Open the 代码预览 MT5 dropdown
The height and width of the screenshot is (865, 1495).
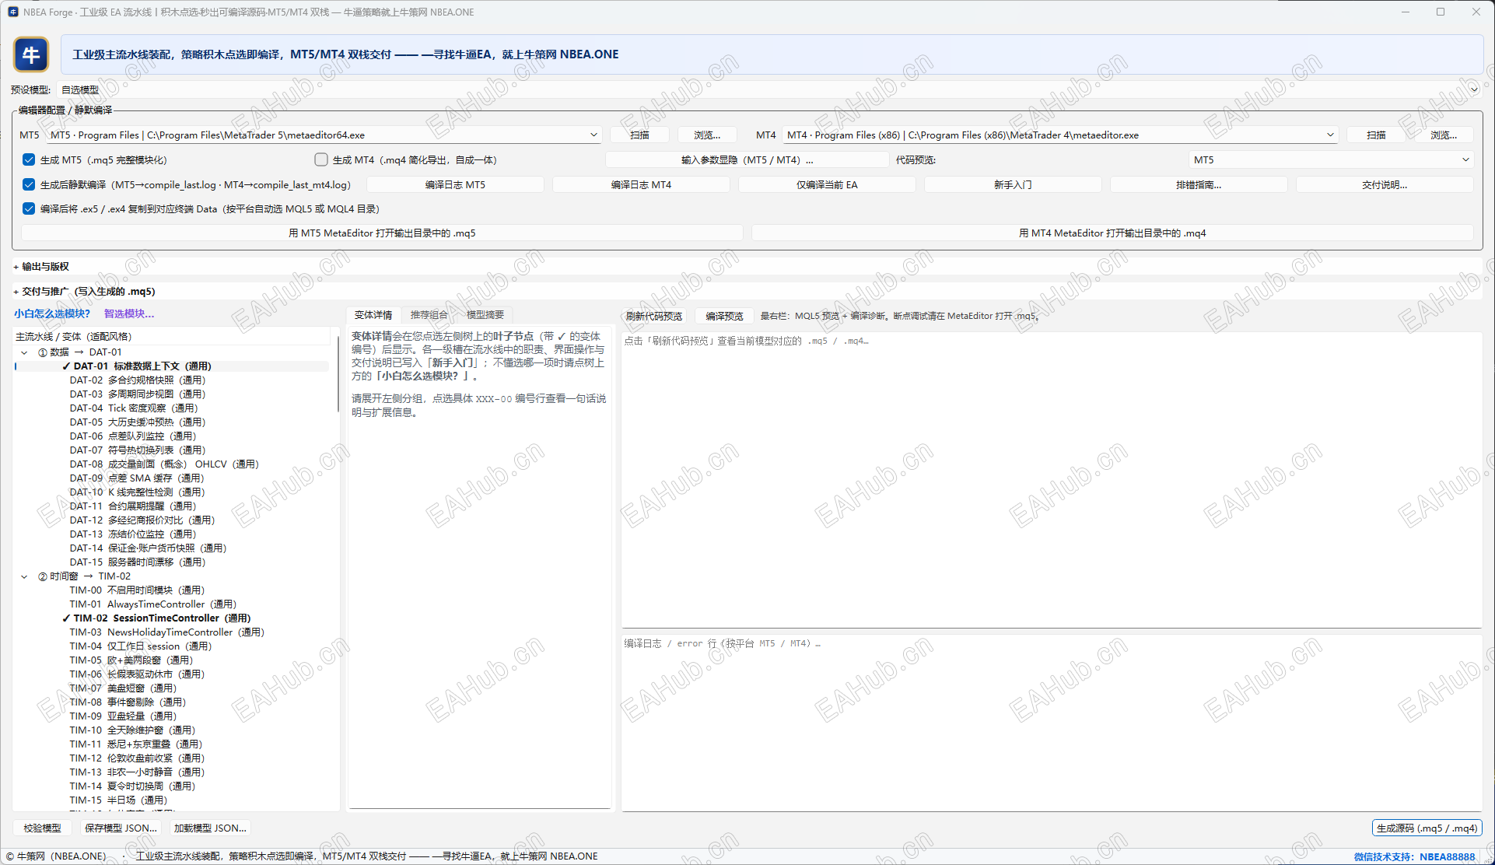pos(1465,160)
